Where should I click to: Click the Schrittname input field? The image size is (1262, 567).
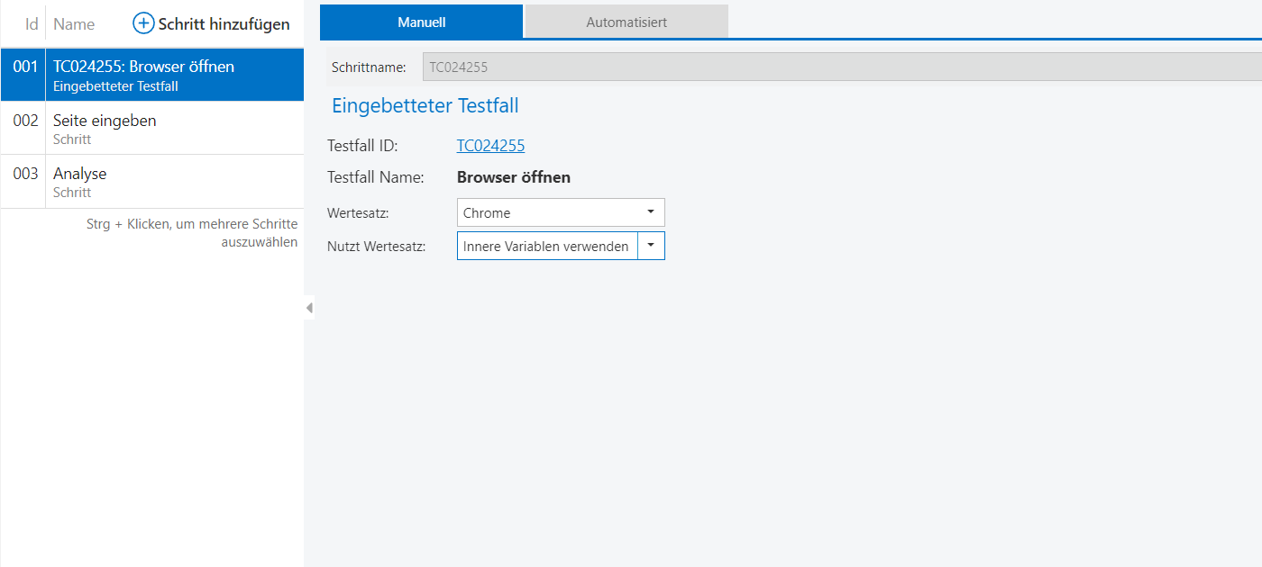(x=838, y=67)
